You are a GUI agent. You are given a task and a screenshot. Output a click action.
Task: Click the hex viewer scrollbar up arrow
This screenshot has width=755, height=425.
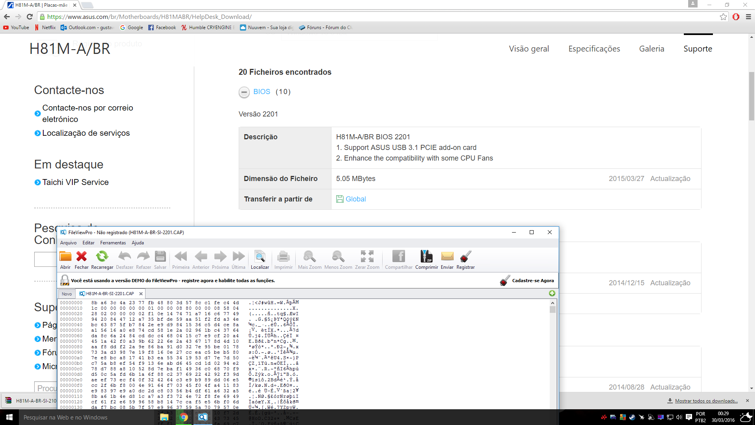[x=552, y=303]
